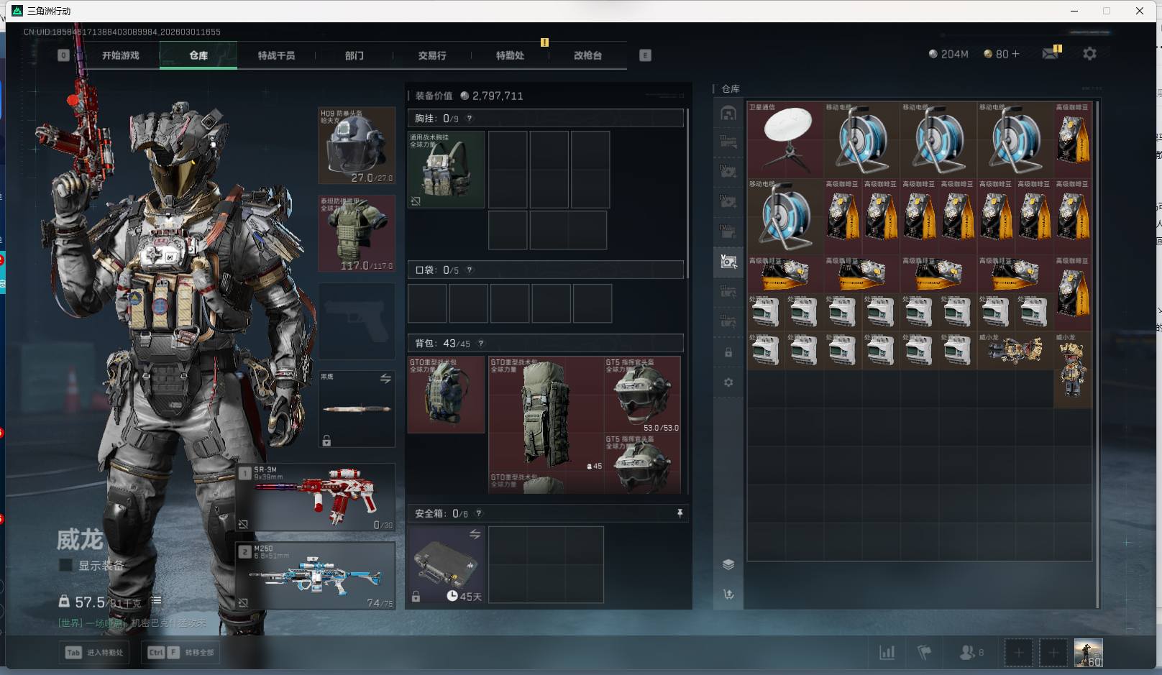Click the empty pistol sidearm slot
1162x675 pixels.
357,321
